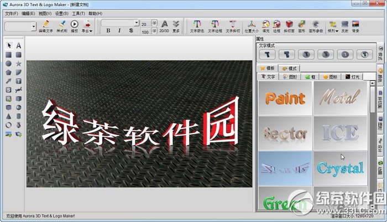
Task: Add a cone 3D shape
Action: 9,116
